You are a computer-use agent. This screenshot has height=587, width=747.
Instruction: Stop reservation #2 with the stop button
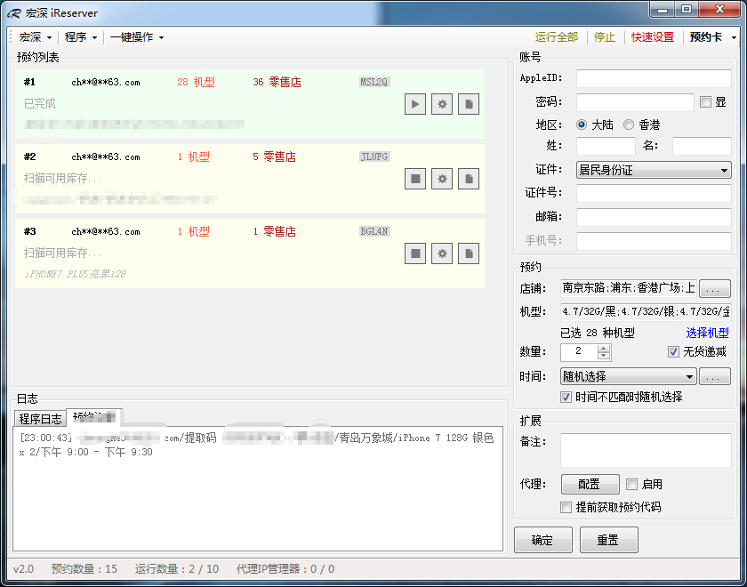pos(414,179)
